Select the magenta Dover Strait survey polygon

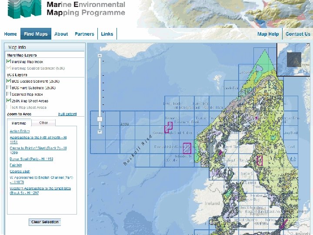(283, 224)
